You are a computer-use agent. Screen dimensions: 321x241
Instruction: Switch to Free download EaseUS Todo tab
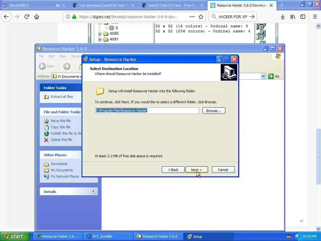click(x=103, y=5)
